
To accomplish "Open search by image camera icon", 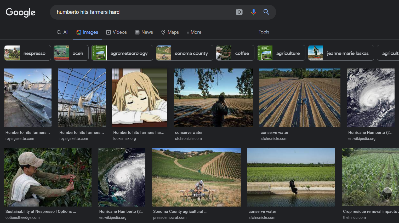I will [239, 12].
